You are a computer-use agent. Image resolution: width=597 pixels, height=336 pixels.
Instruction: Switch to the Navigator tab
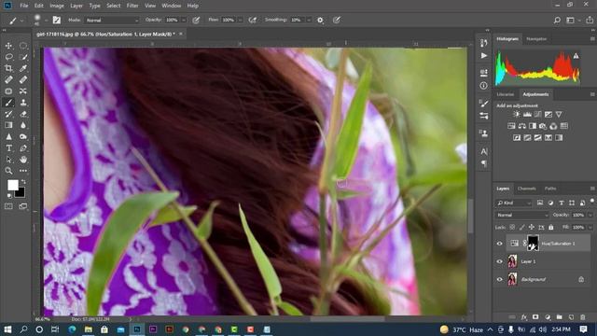[536, 39]
